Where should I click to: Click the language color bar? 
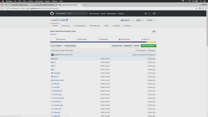click(x=103, y=42)
